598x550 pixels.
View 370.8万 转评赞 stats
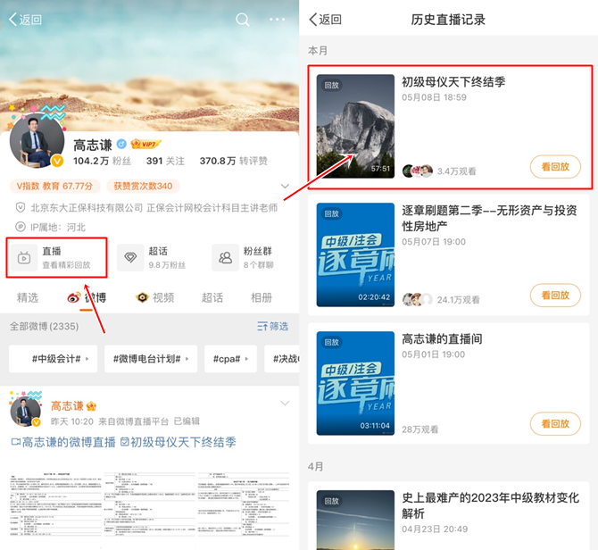pos(234,161)
